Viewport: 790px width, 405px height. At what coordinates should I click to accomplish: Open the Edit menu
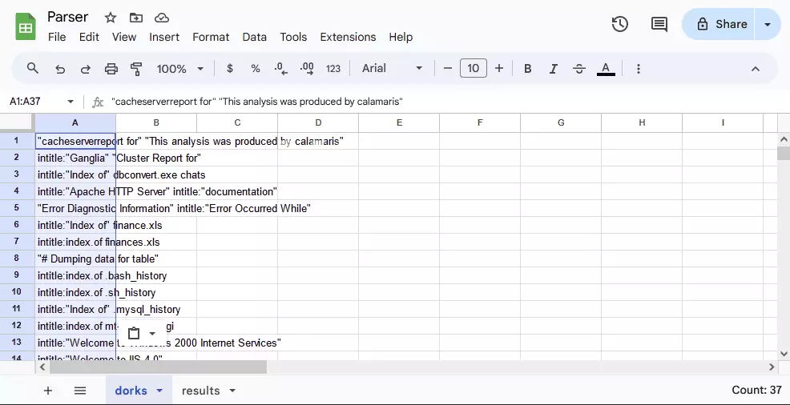[x=89, y=38]
